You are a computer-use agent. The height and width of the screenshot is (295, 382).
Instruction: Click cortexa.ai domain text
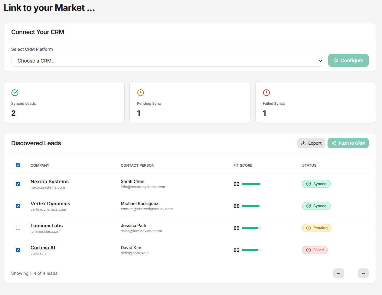coord(39,254)
